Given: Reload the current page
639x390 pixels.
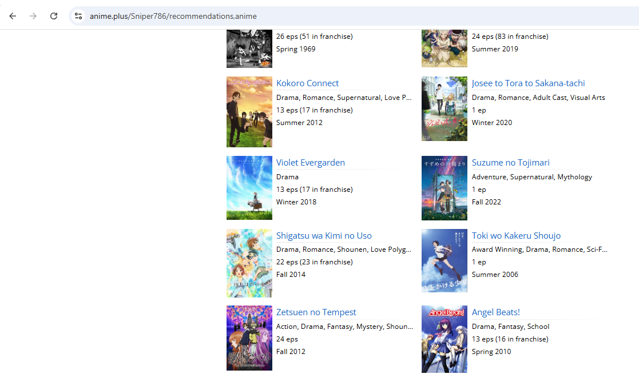Looking at the screenshot, I should point(54,16).
